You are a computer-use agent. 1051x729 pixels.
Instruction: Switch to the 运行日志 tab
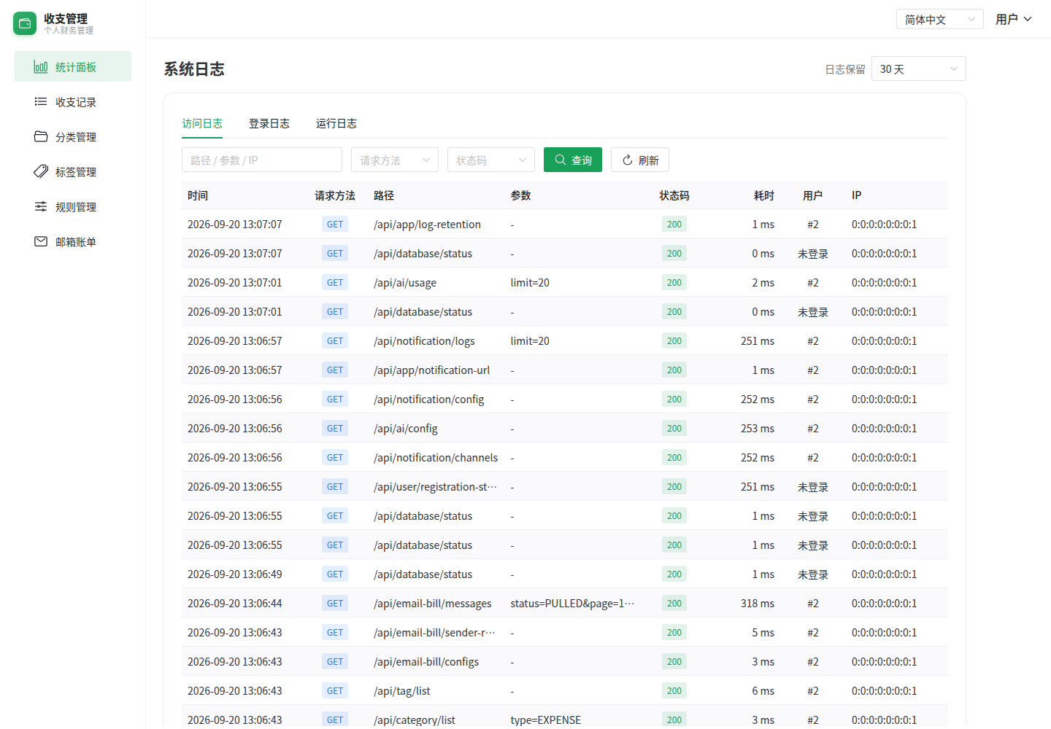[336, 123]
